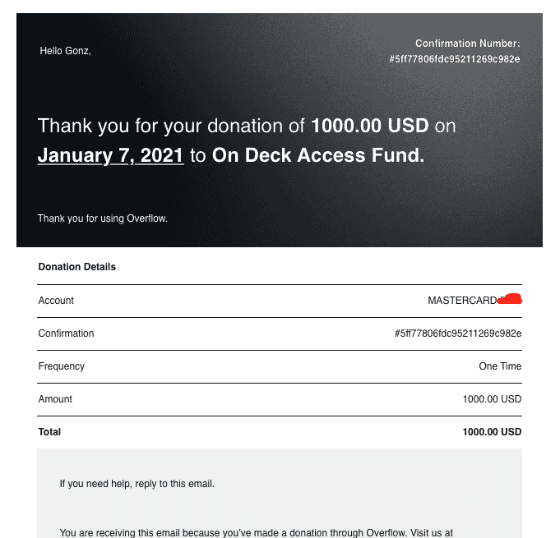Viewport: 560px width, 538px height.
Task: Click the bold Total label
Action: [x=49, y=432]
